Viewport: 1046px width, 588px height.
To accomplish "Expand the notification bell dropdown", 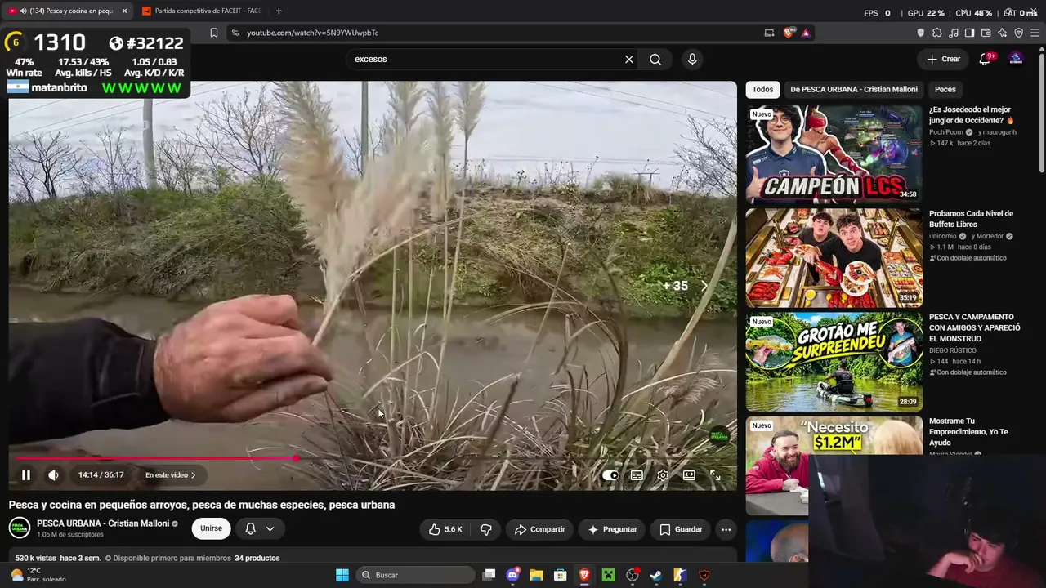I will coord(260,528).
